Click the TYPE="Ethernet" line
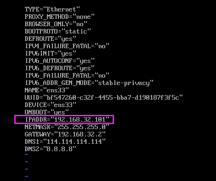This screenshot has height=181, width=216. pyautogui.click(x=52, y=9)
